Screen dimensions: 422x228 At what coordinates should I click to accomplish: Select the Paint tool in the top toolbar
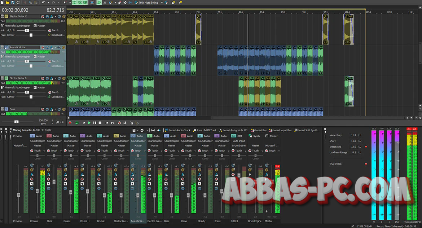click(x=110, y=3)
